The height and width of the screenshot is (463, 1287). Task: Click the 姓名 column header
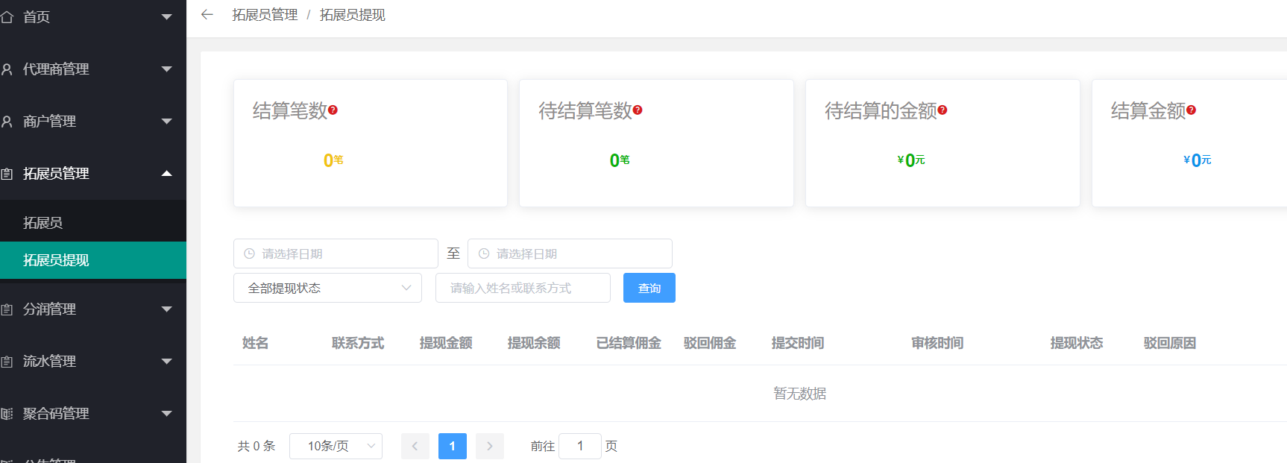click(x=256, y=343)
